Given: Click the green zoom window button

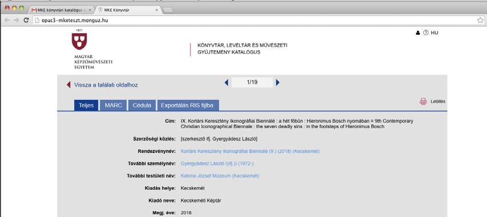Looking at the screenshot, I should pyautogui.click(x=21, y=9).
